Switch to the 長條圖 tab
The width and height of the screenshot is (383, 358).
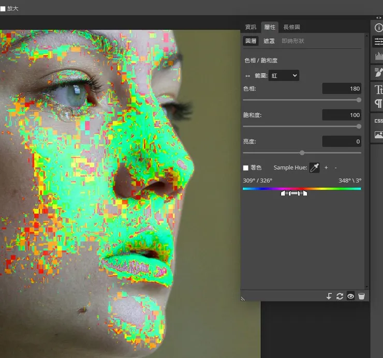pos(291,27)
